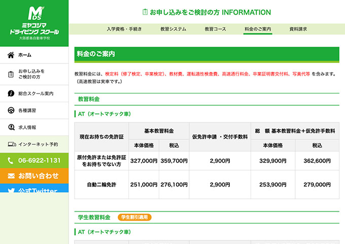Select the 料金のご案内 tab
345x244 pixels.
coord(258,29)
